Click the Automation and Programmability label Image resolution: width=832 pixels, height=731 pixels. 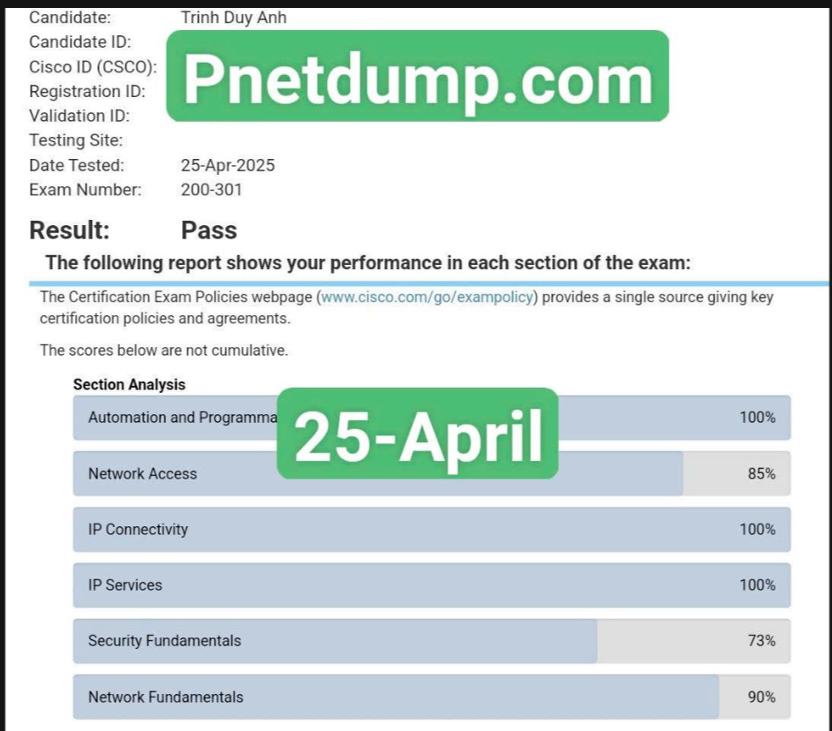tap(182, 418)
